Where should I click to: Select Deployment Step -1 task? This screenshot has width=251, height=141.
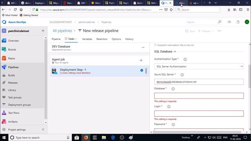coord(100,71)
